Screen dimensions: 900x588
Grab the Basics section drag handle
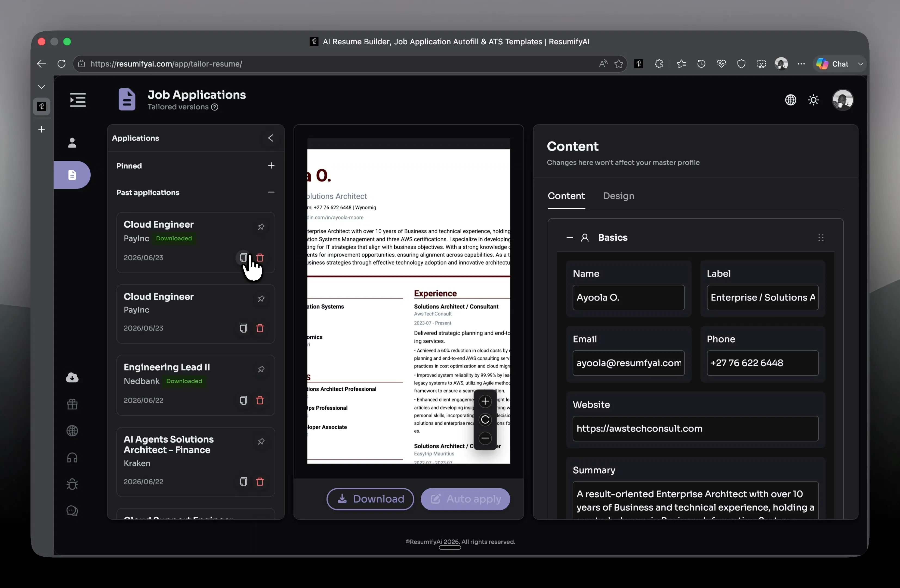click(821, 238)
